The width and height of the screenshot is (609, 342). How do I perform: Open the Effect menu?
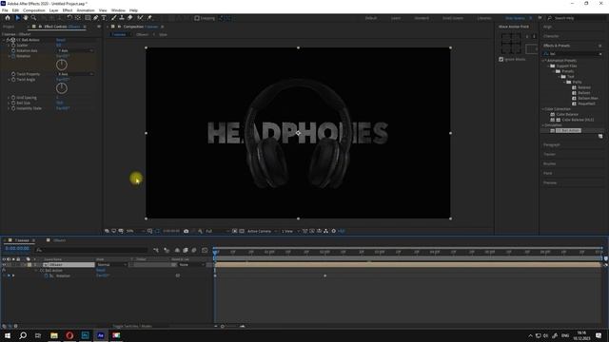coord(68,10)
